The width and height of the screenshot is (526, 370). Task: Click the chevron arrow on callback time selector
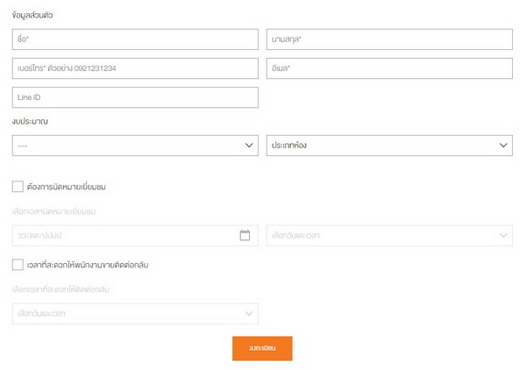click(x=249, y=313)
